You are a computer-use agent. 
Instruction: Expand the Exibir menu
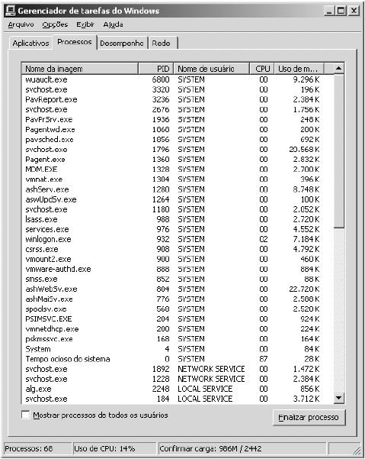coord(85,24)
